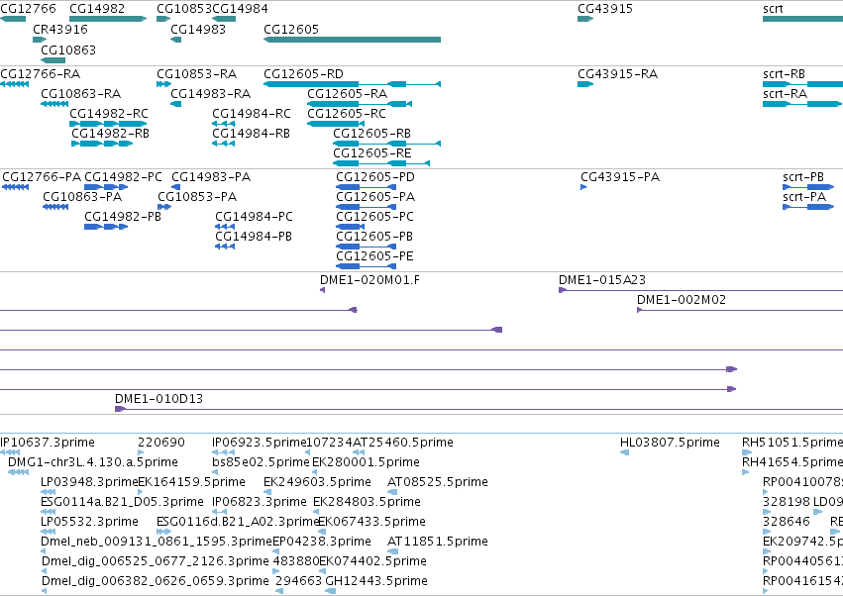Select protein label CG10853-PA
This screenshot has height=596, width=843.
(x=197, y=197)
